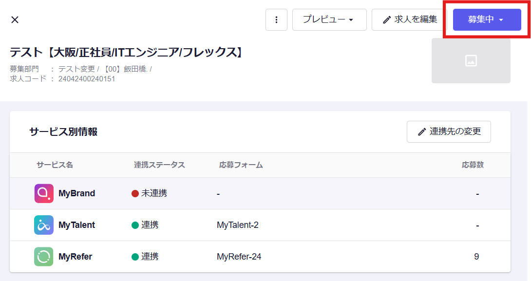
Task: Select the MyTalent-2 application form
Action: pos(237,225)
